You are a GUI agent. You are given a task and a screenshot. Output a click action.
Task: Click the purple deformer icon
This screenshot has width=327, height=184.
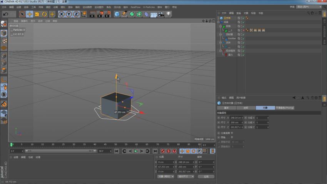coord(147,14)
